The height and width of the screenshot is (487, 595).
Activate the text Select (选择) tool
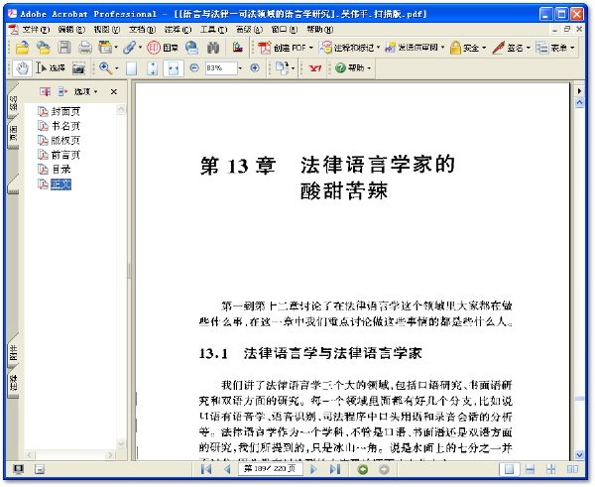click(x=51, y=68)
